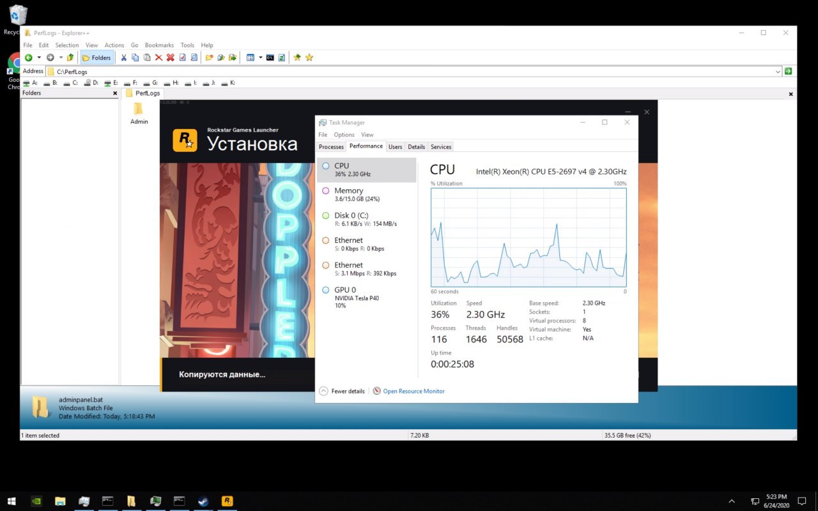Image resolution: width=818 pixels, height=511 pixels.
Task: Create a new folder with toolbar icon
Action: tap(209, 57)
